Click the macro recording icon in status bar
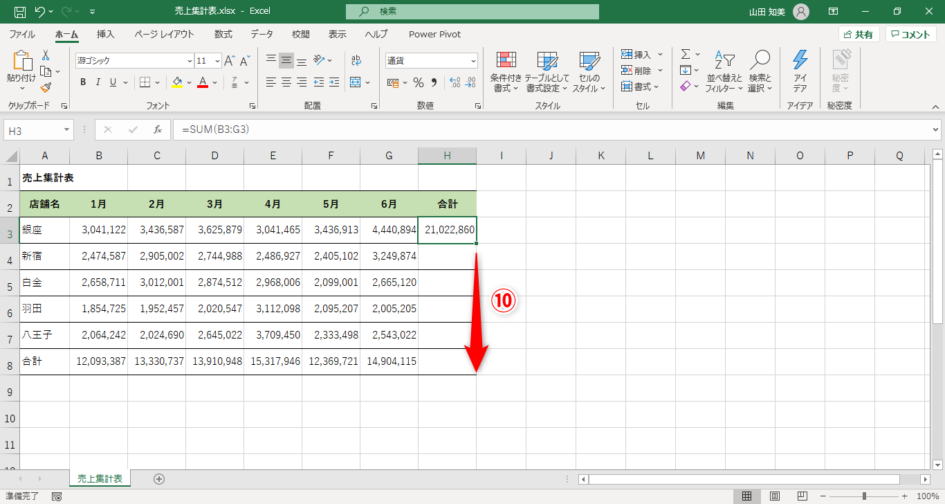This screenshot has width=945, height=504. [x=57, y=496]
